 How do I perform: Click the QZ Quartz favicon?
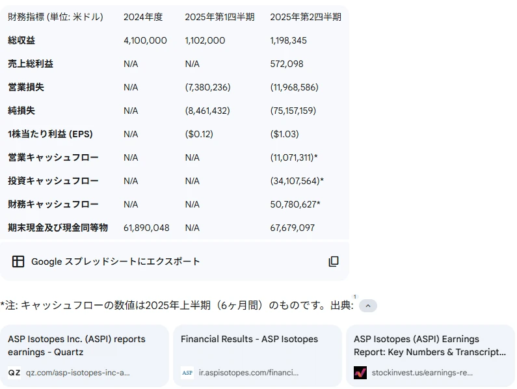coord(14,373)
